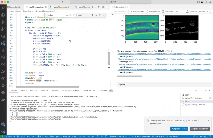213x138 pixels.
Task: Click the Run Python file play icon
Action: (93, 7)
